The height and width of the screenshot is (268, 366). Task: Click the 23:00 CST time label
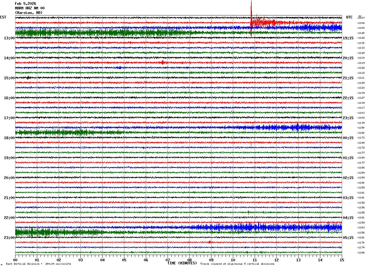[x=9, y=238]
